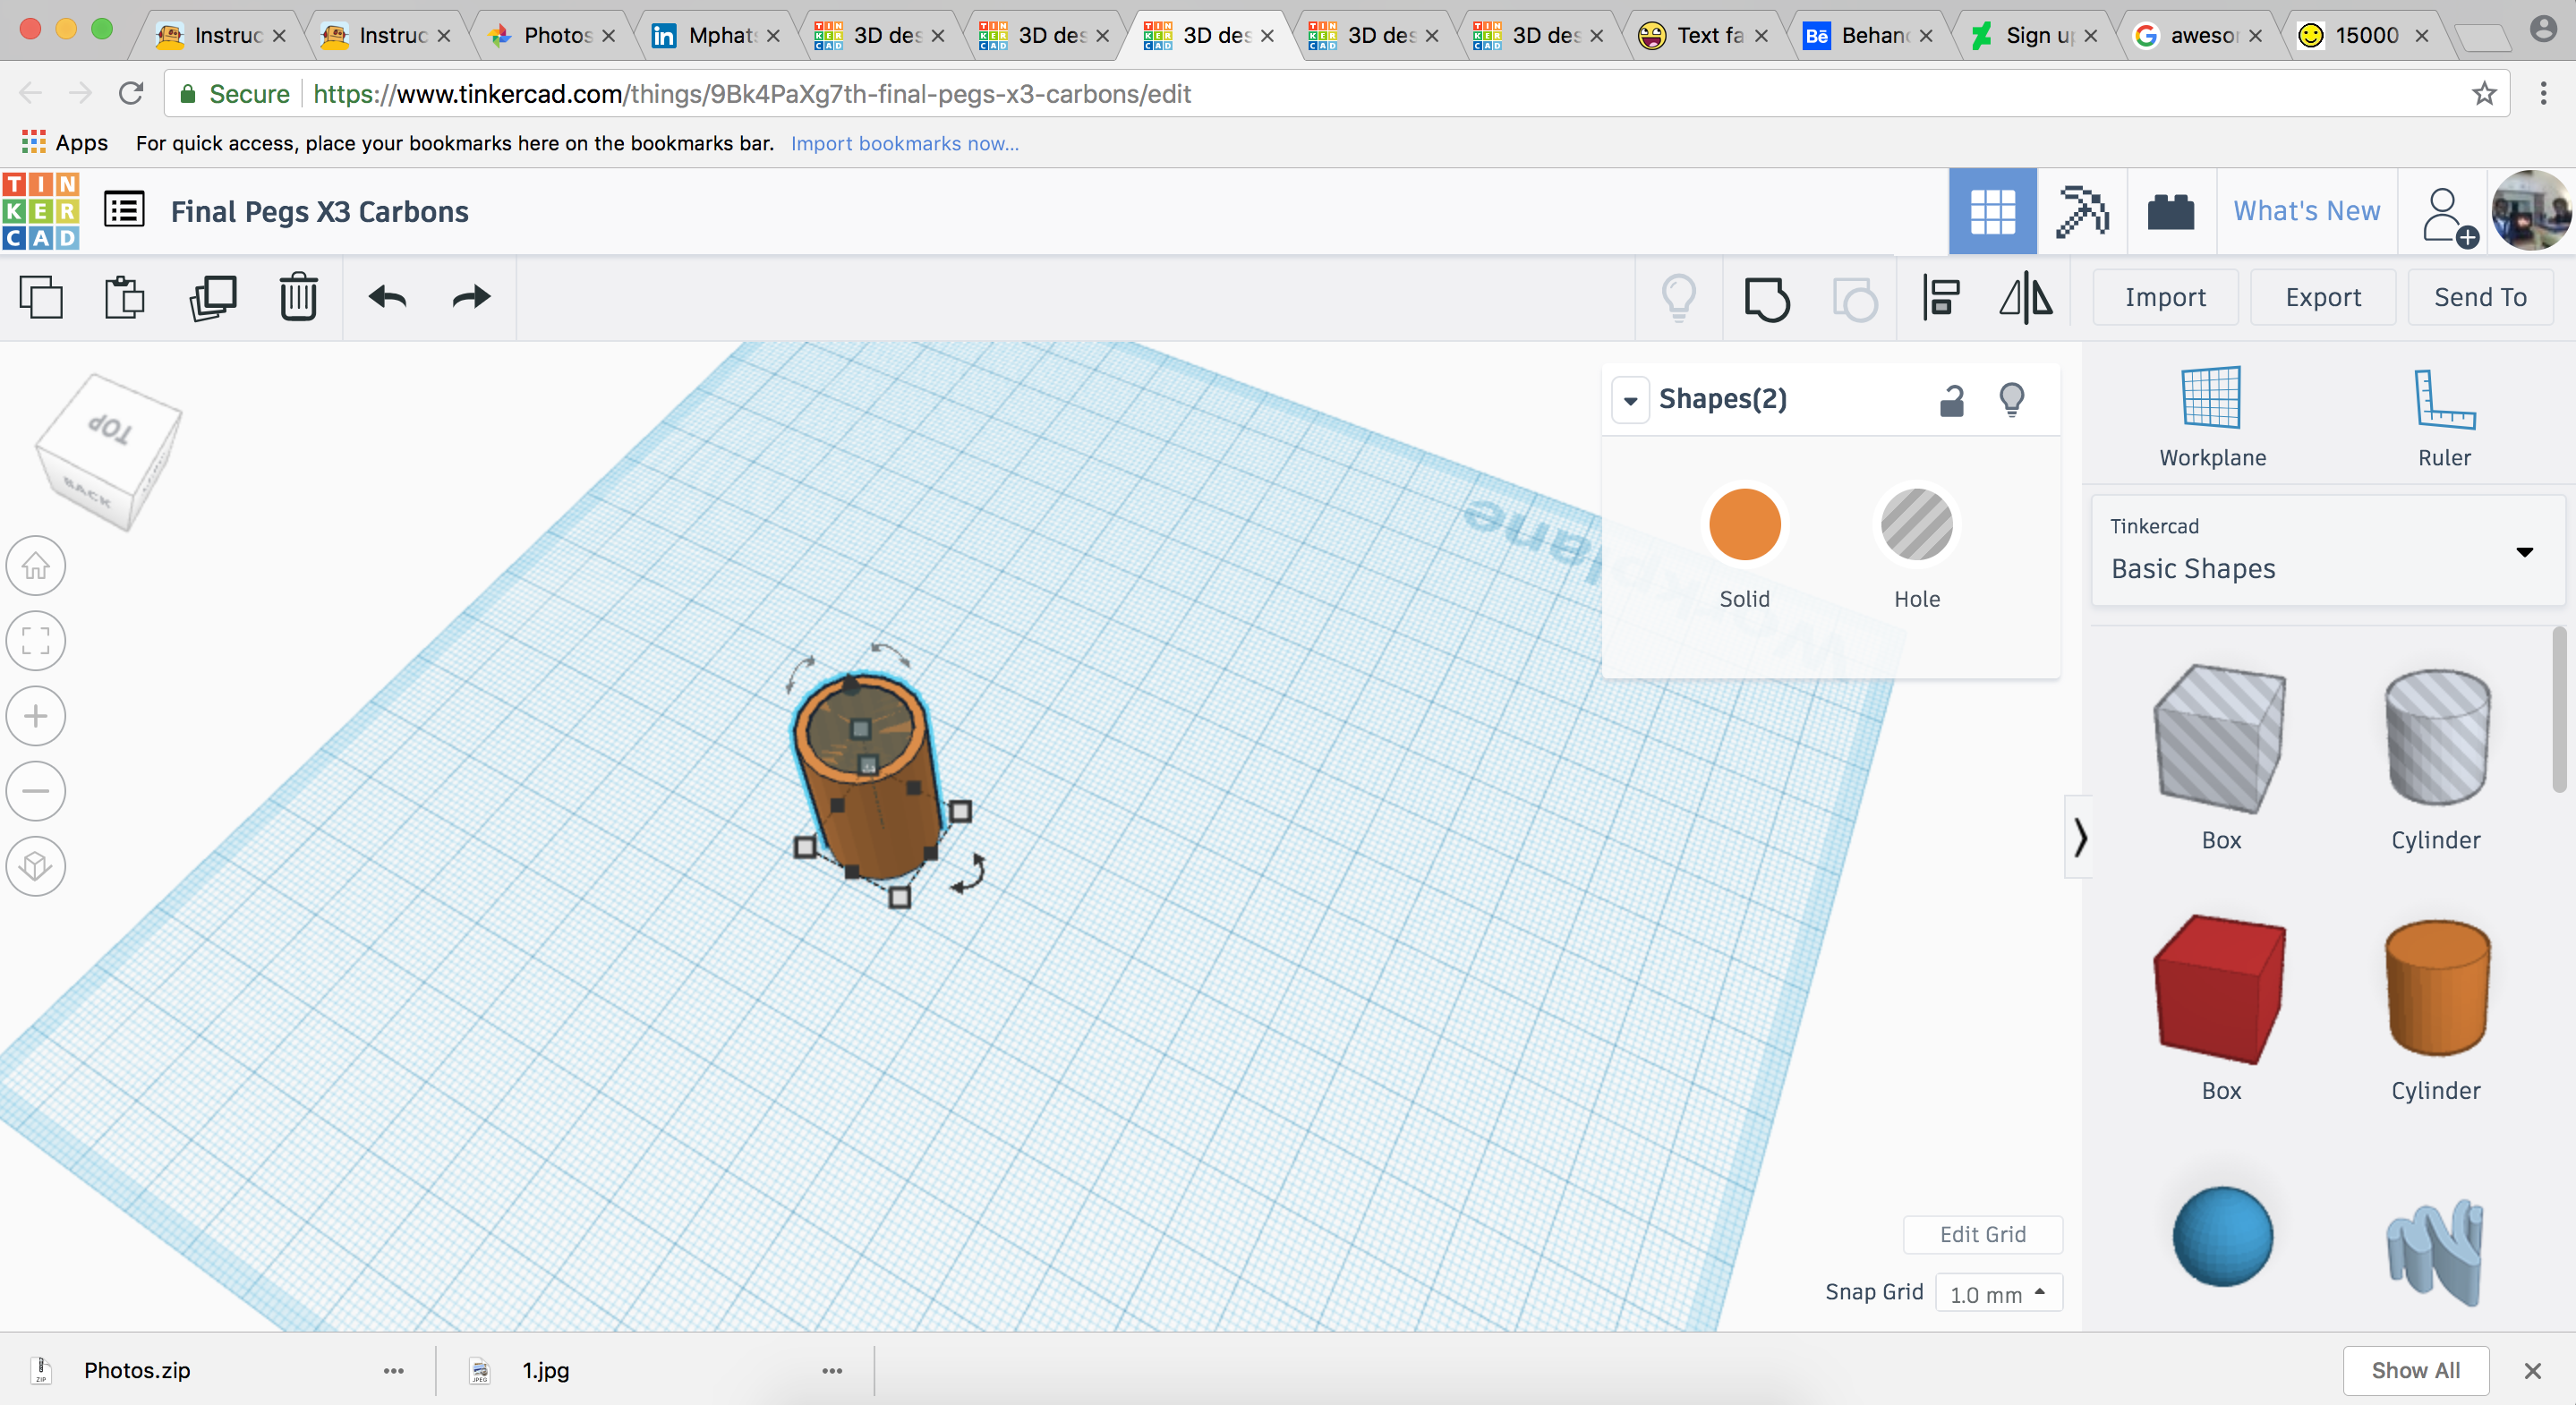Collapse the Shapes(2) panel arrow
This screenshot has height=1405, width=2576.
pyautogui.click(x=1630, y=401)
